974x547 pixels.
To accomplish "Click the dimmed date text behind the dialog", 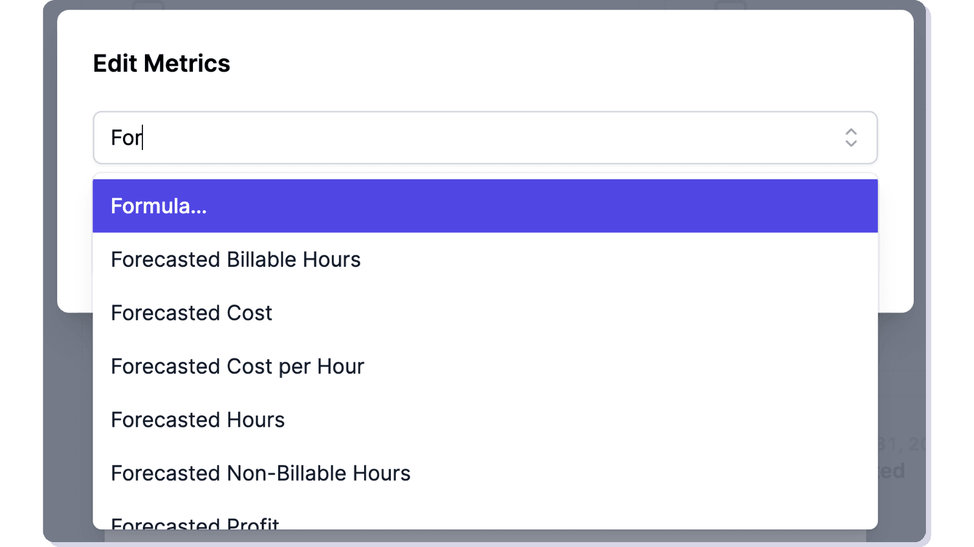I will tap(901, 444).
